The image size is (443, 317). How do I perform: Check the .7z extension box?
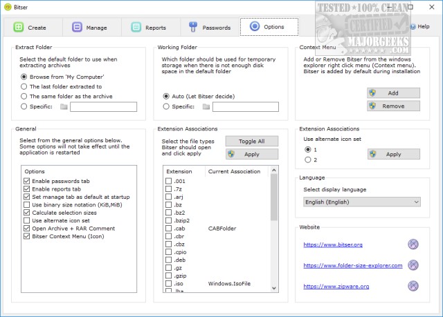point(169,189)
